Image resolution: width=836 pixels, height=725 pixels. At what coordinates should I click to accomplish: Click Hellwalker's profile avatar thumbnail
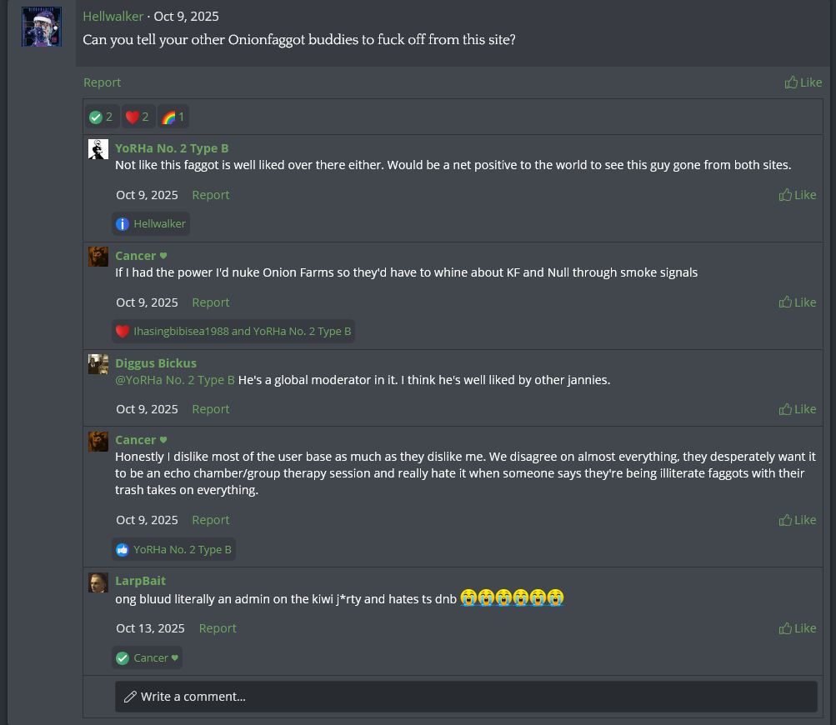click(42, 26)
